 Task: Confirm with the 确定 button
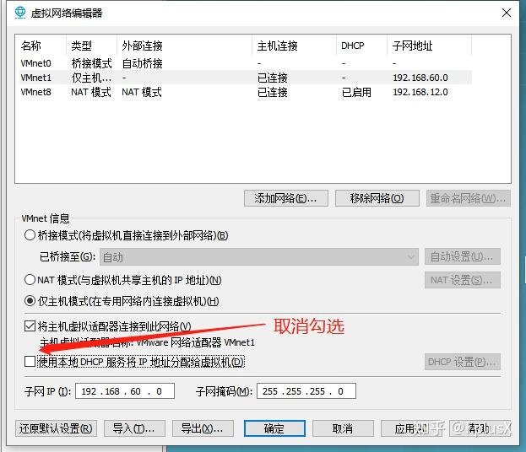[x=274, y=428]
